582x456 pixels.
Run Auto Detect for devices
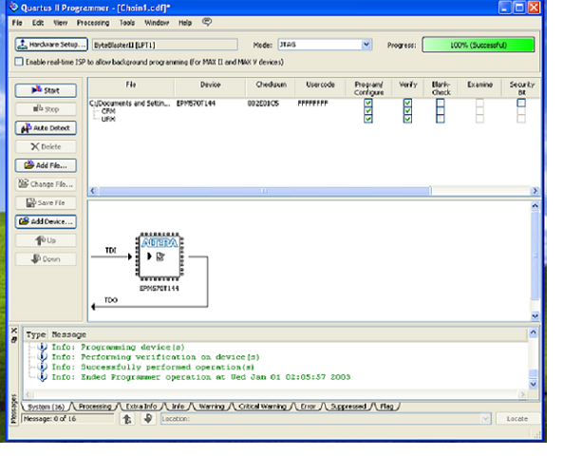(x=46, y=127)
